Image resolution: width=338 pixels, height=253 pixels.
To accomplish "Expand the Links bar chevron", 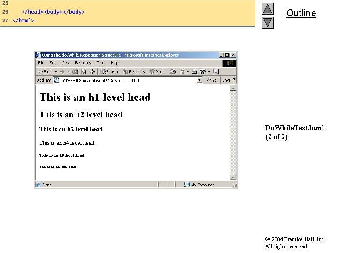I will pyautogui.click(x=234, y=79).
